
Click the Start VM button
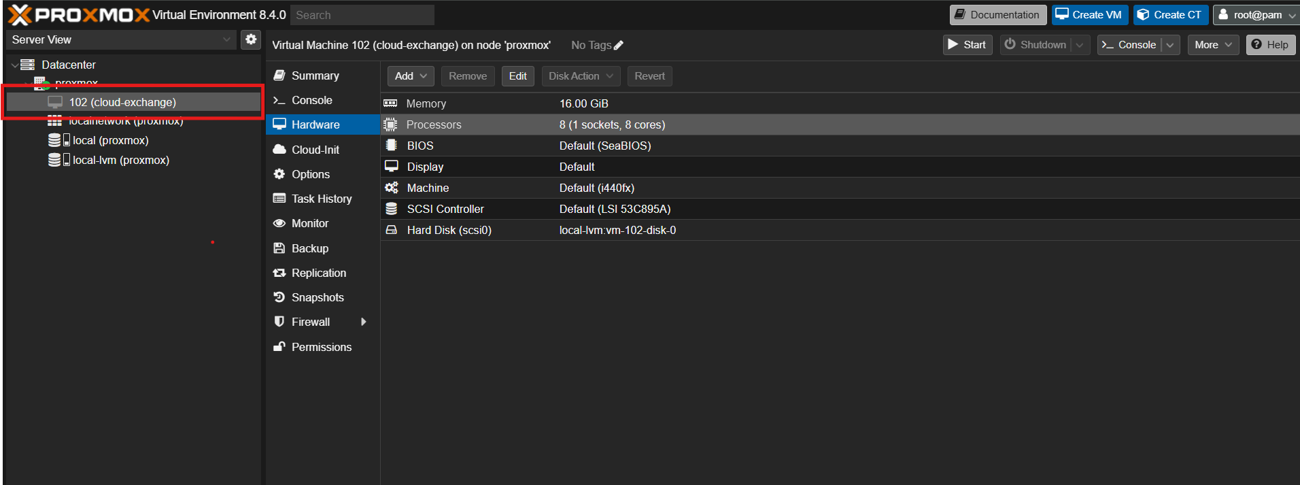[968, 45]
